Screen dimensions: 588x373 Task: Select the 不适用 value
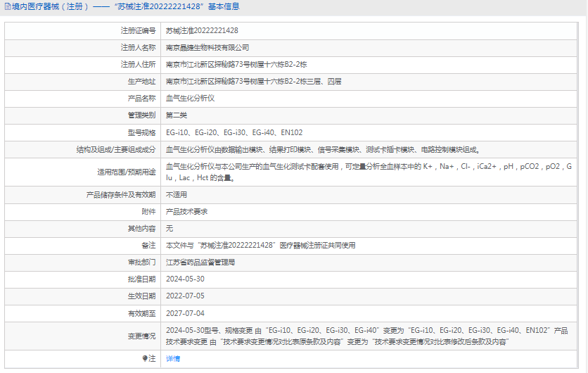point(177,195)
